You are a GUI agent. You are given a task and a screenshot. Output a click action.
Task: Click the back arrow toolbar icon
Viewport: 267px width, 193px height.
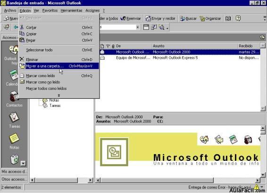click(16, 27)
